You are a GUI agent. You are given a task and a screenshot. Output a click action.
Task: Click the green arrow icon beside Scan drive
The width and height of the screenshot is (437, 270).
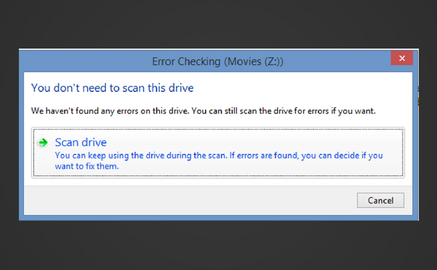click(43, 143)
